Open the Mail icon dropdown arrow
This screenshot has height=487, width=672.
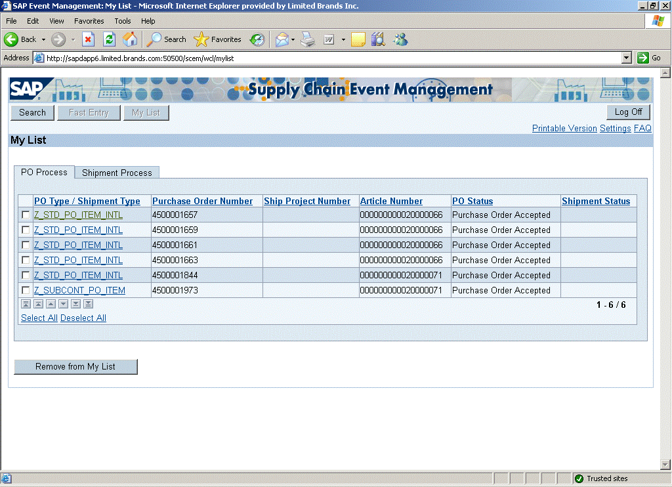tap(293, 39)
